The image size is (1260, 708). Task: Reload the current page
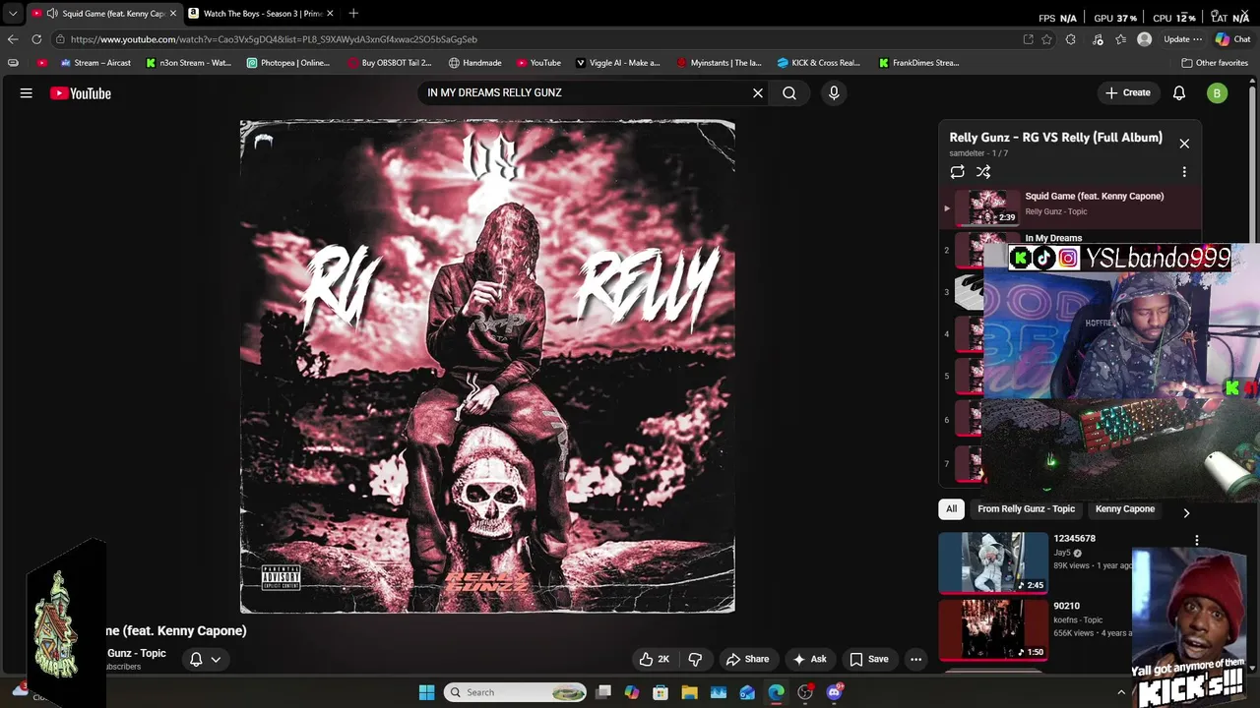(36, 39)
